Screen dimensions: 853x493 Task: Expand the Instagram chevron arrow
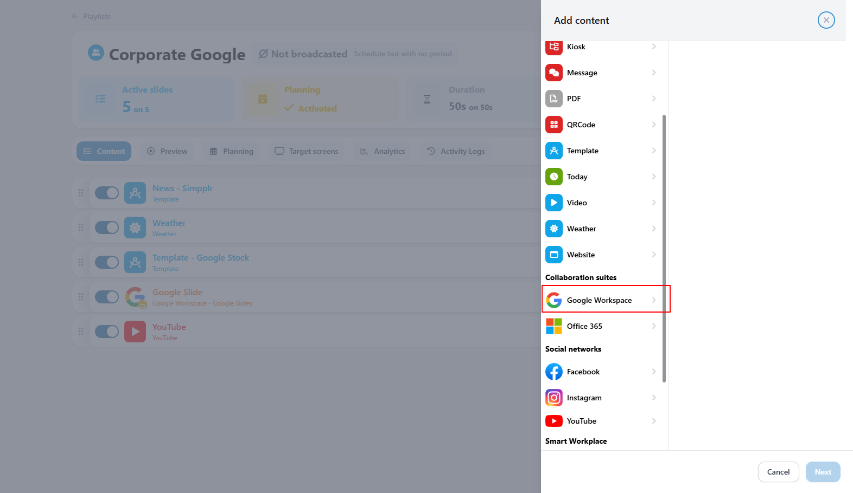[x=654, y=398]
